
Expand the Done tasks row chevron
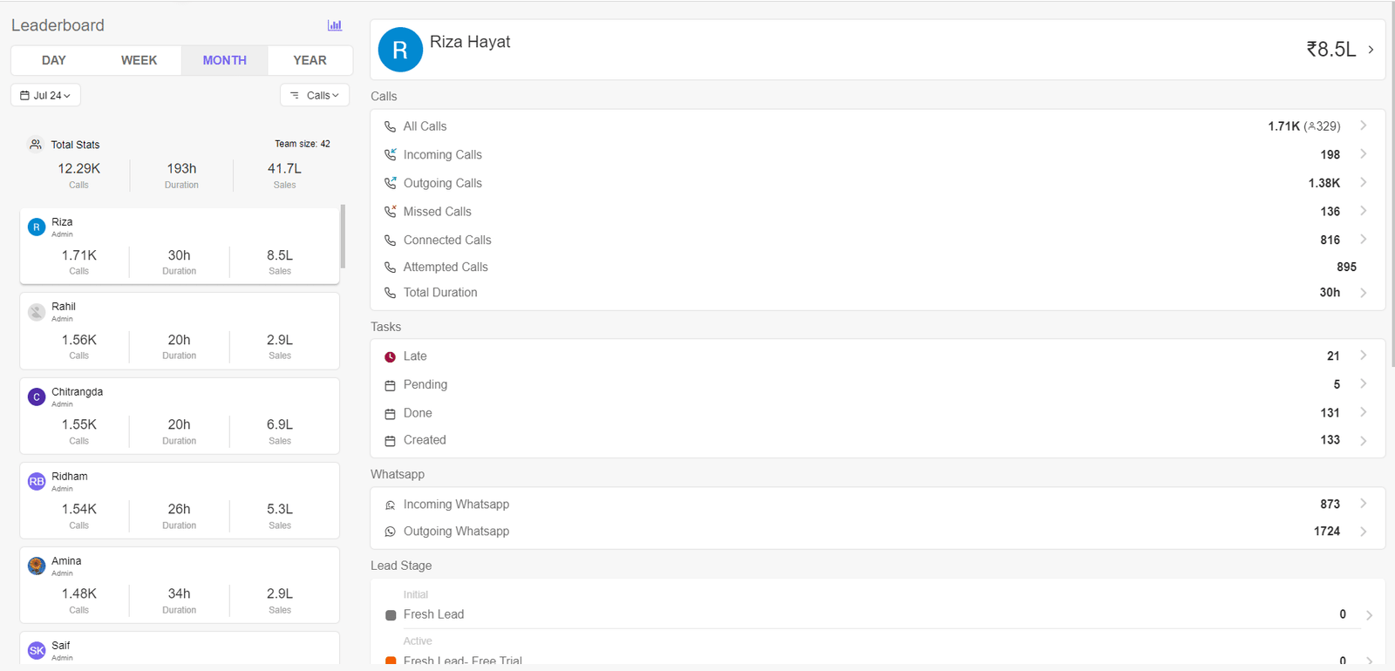coord(1363,413)
